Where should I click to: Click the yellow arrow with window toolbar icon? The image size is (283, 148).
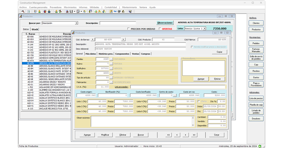coord(90,11)
